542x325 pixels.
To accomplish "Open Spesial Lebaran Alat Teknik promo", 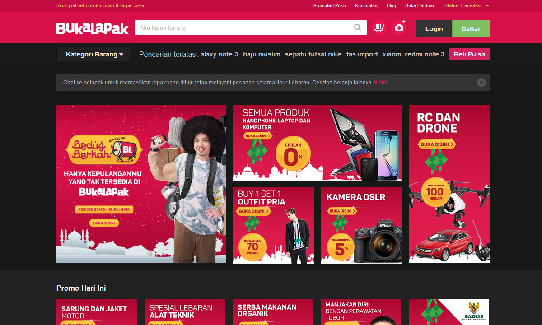I will 185,312.
